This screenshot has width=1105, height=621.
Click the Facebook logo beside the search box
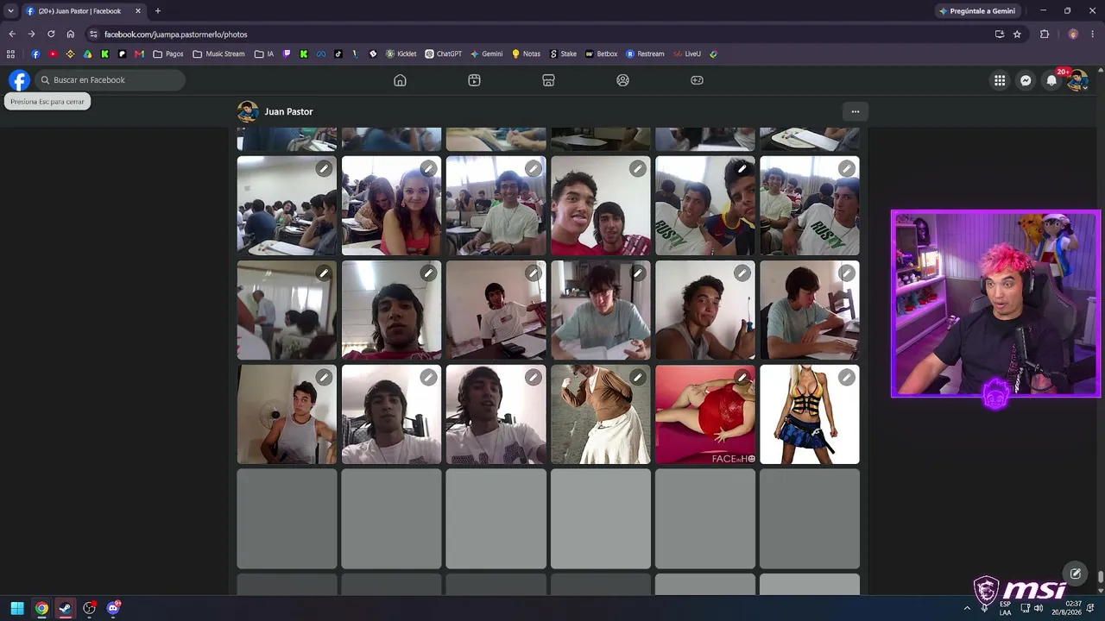click(19, 80)
